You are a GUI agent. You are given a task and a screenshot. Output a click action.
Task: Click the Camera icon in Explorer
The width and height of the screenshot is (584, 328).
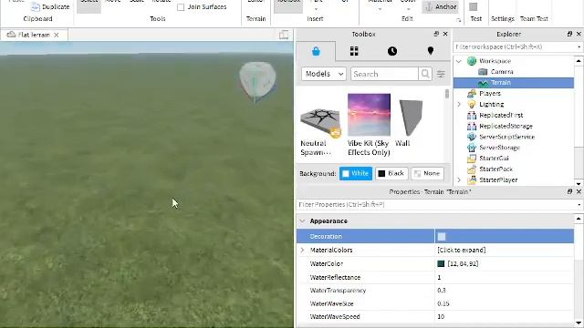[x=483, y=71]
